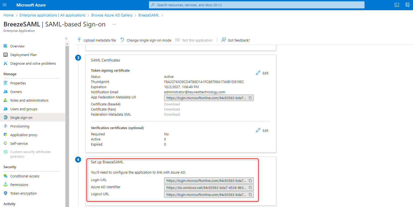Click the Conditional Access icon
413x207 pixels.
point(5,176)
